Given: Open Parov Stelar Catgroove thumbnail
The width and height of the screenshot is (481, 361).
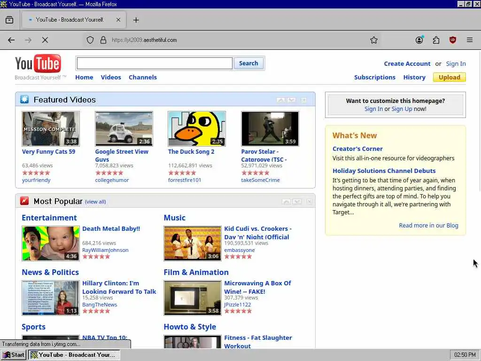Looking at the screenshot, I should coord(270,129).
